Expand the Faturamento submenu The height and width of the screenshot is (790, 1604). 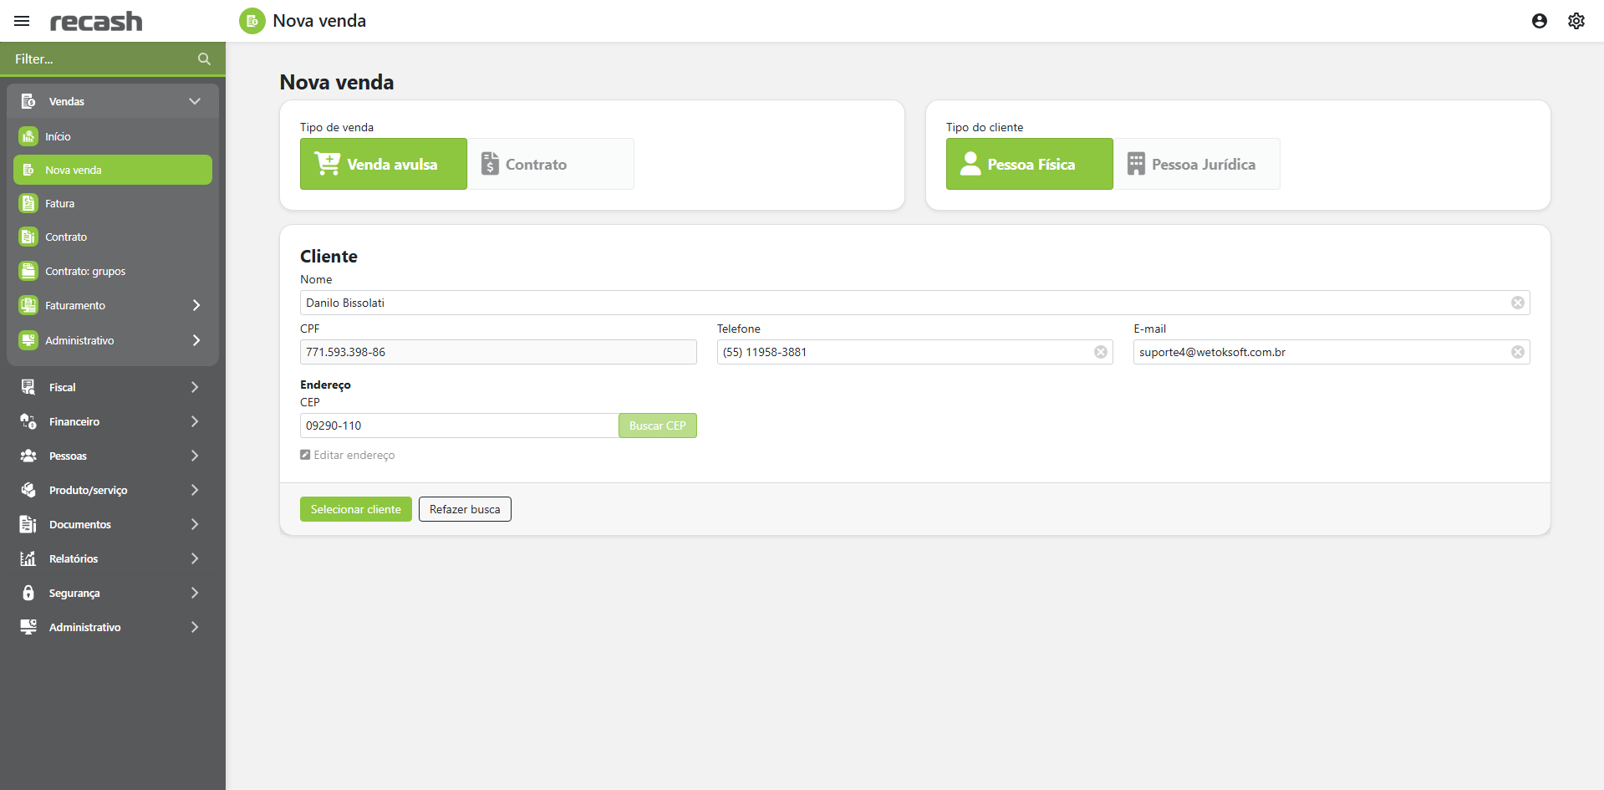(196, 305)
